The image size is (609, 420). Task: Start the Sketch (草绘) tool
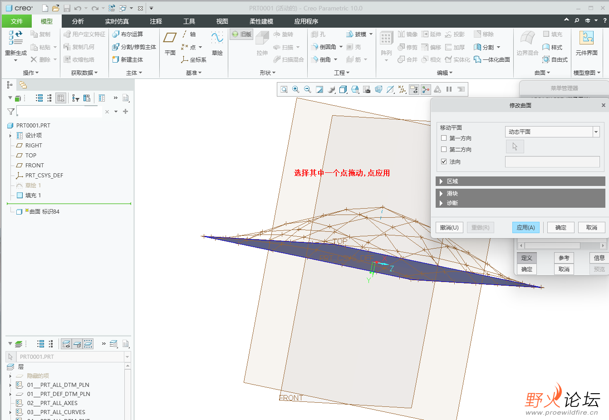(217, 43)
